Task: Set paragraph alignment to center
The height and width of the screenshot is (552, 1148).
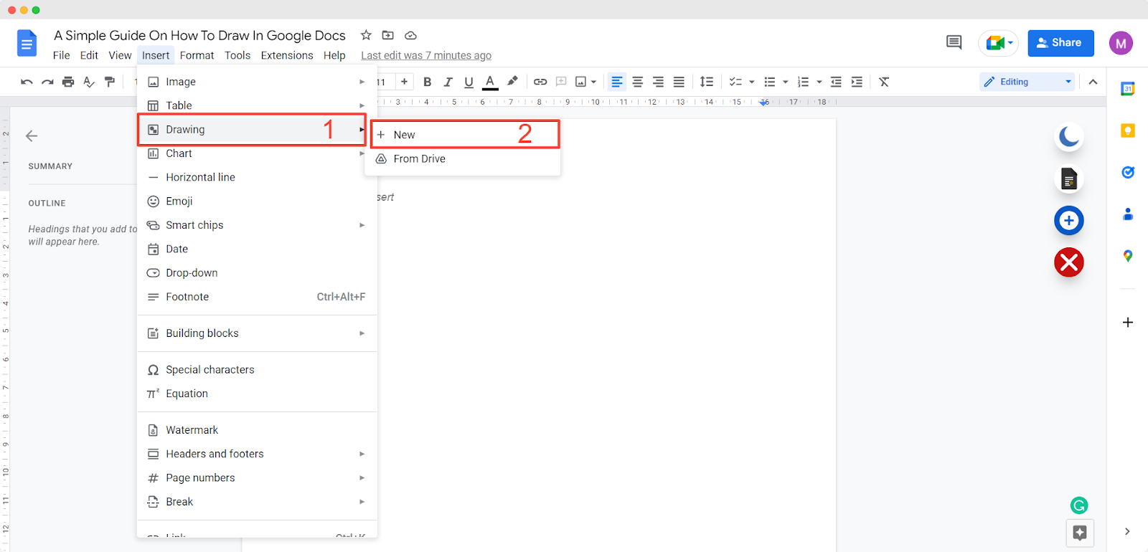Action: tap(637, 82)
